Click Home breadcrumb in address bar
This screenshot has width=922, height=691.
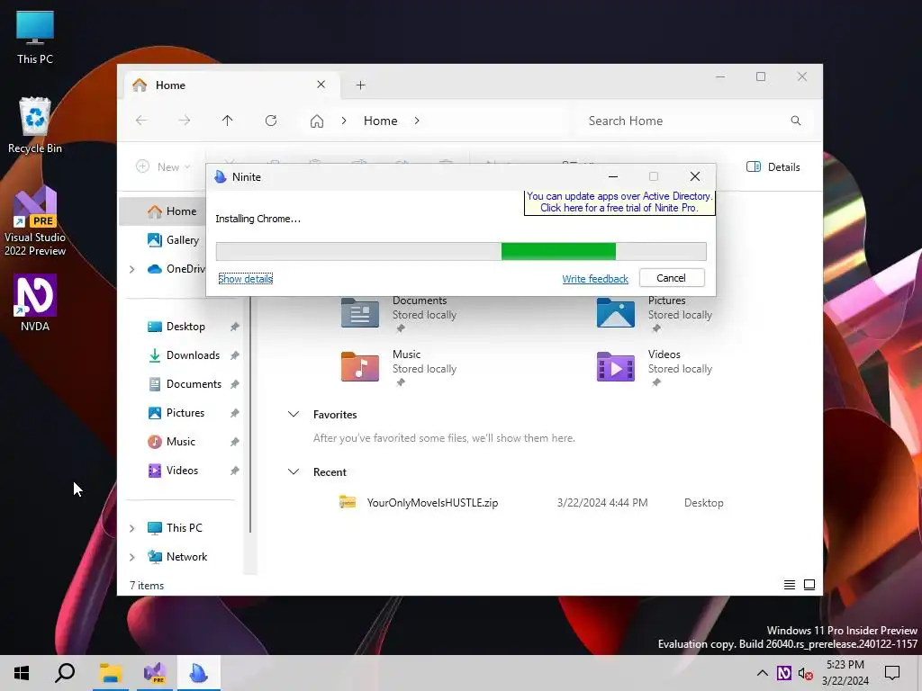381,121
